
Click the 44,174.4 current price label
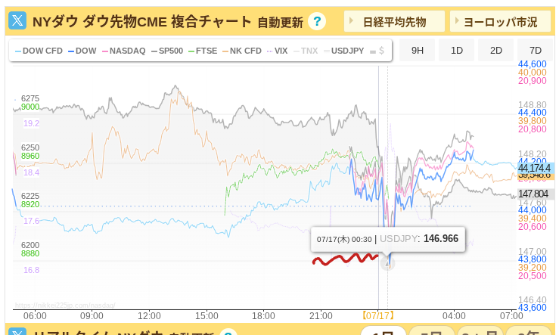(x=534, y=168)
